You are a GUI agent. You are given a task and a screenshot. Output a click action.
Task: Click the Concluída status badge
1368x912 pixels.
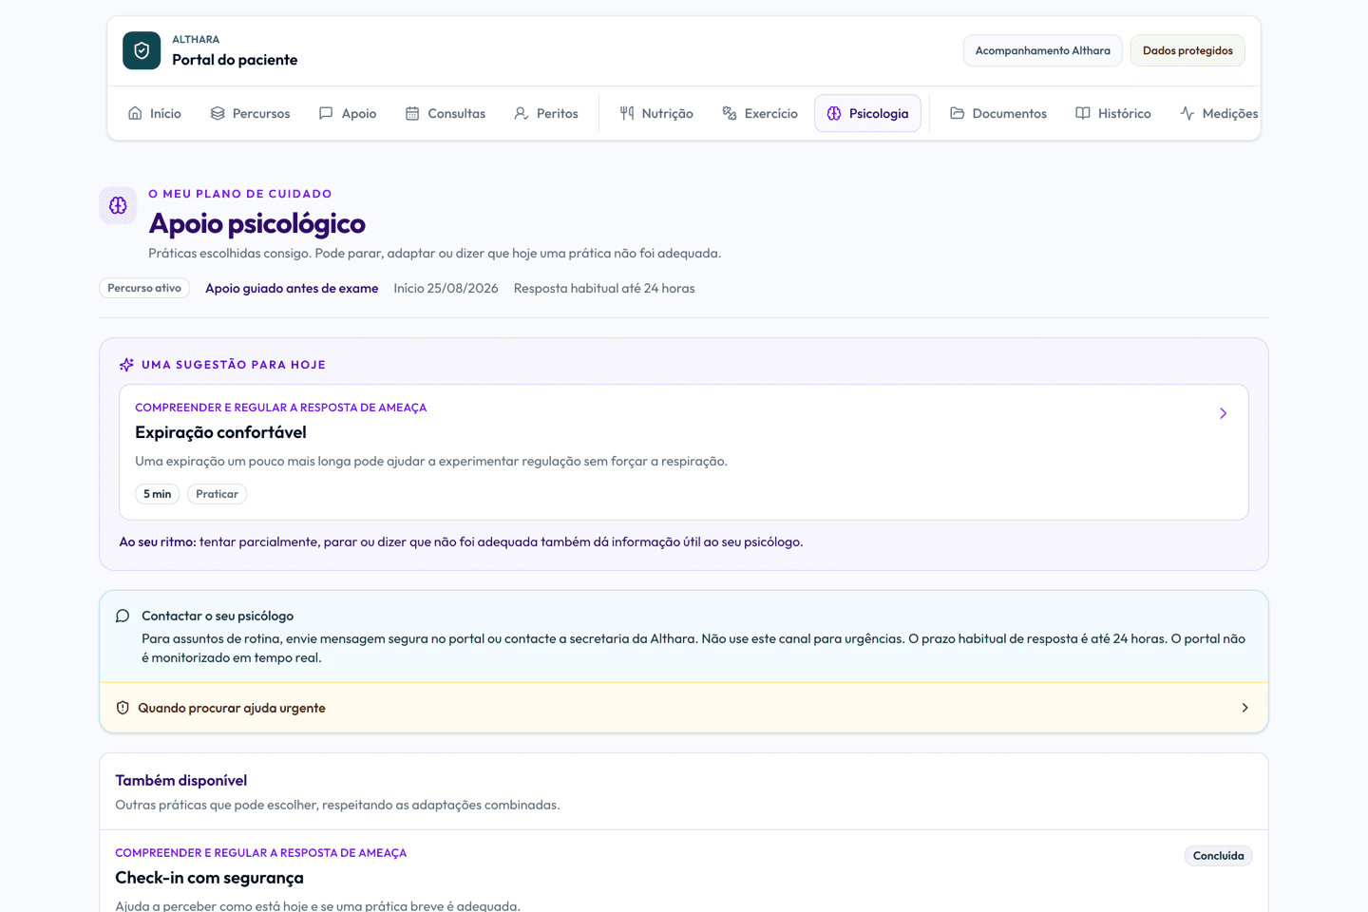coord(1219,856)
